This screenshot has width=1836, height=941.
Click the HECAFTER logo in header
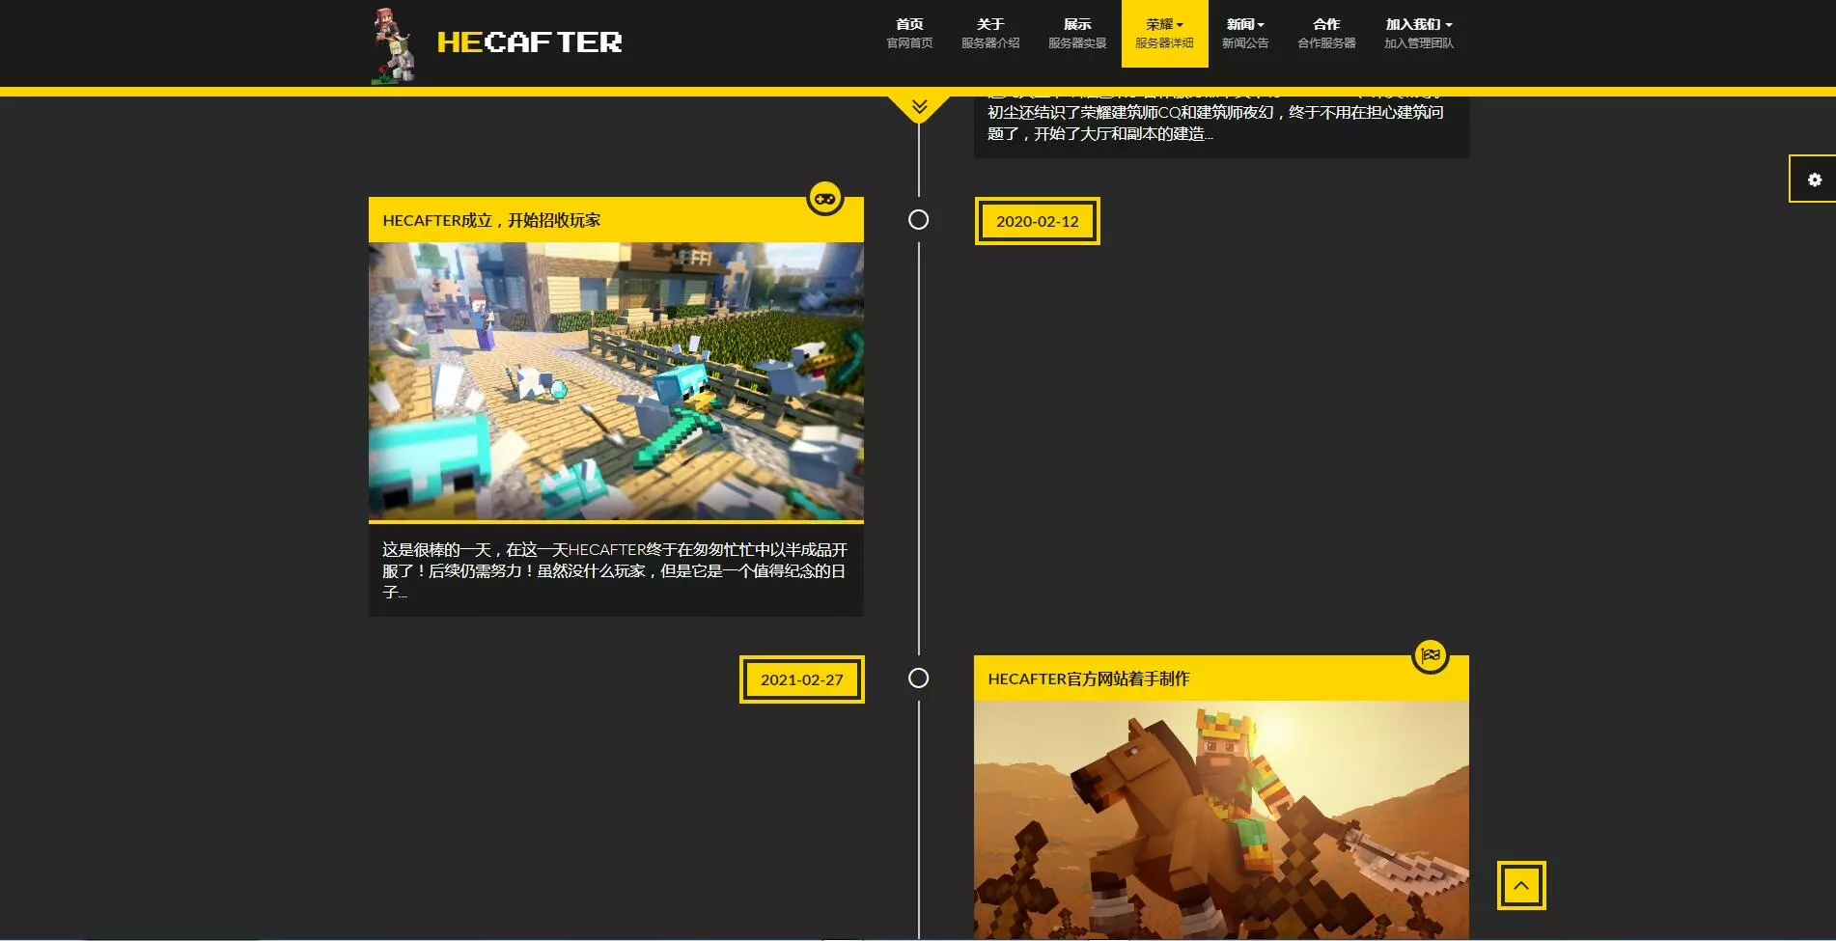click(x=529, y=42)
